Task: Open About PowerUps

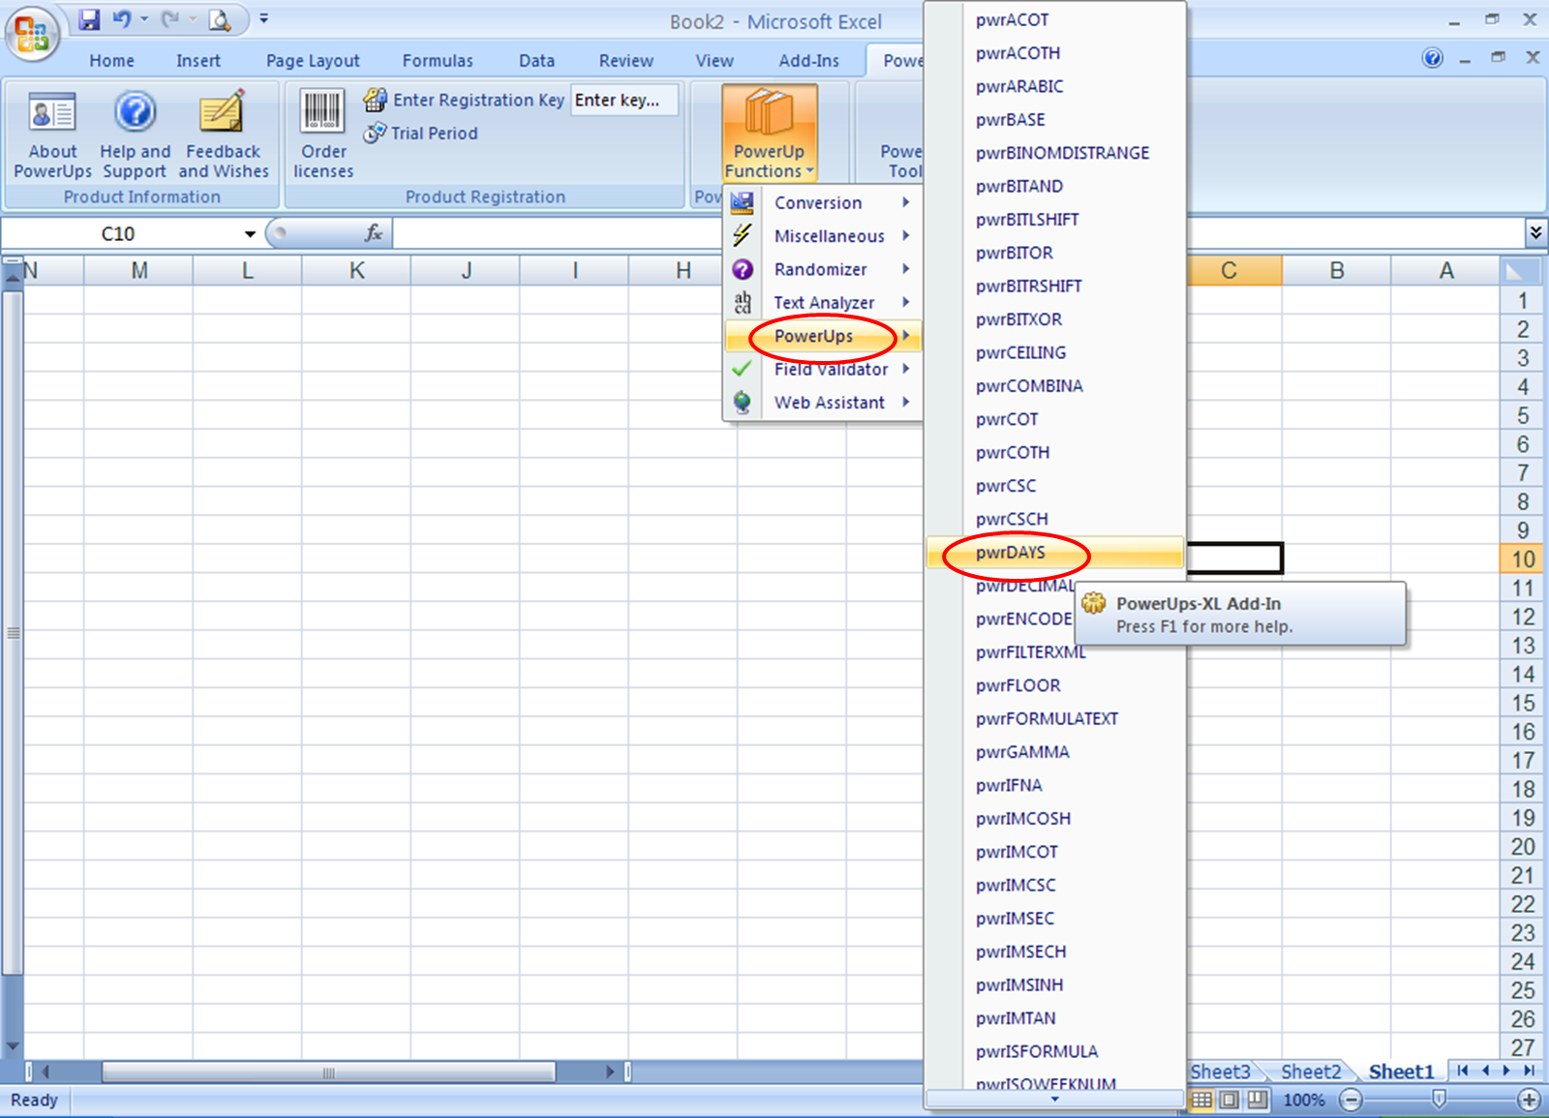Action: 52,135
